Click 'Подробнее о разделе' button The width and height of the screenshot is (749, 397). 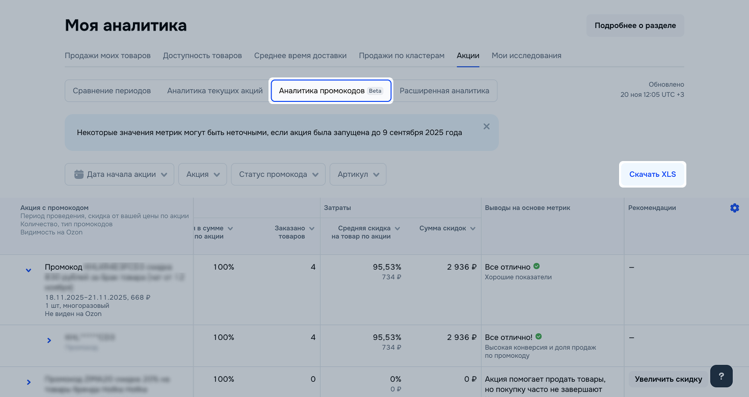635,25
